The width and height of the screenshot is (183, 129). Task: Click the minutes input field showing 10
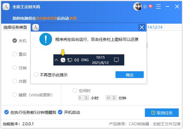click(x=109, y=98)
